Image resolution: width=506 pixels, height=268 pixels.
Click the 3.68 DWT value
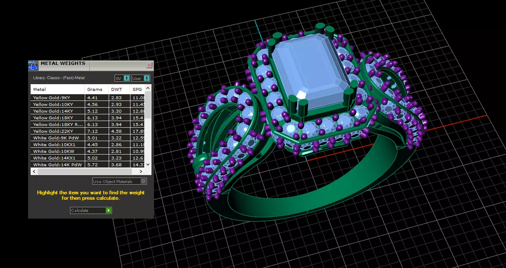pyautogui.click(x=116, y=165)
